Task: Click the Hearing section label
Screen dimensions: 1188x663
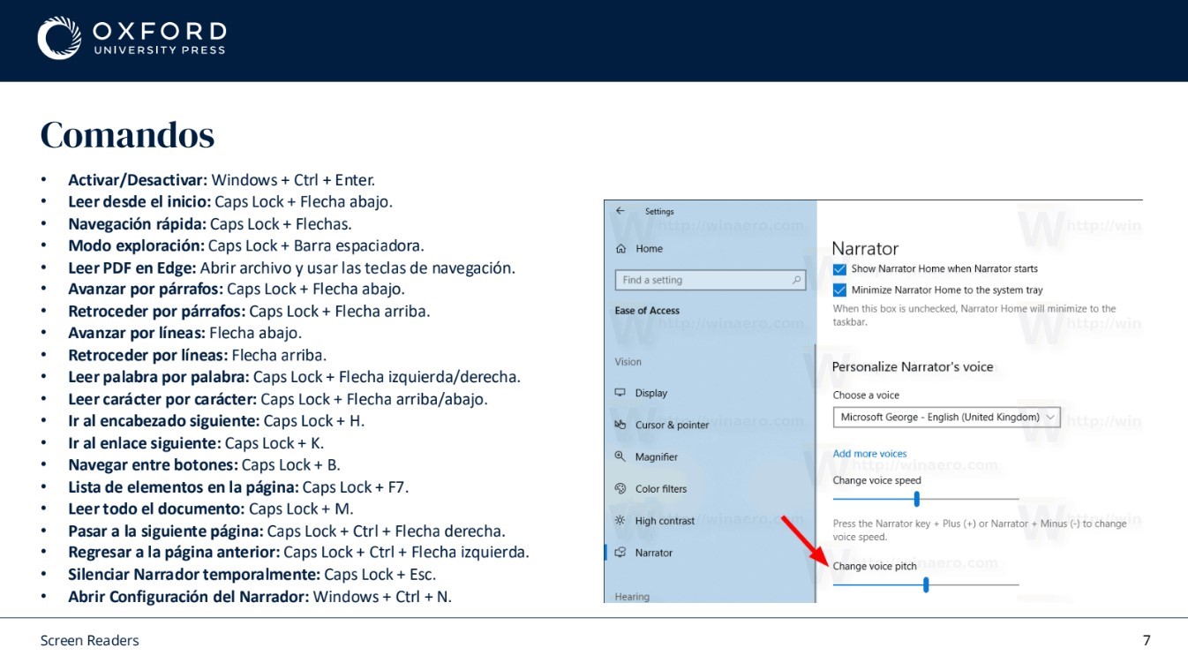Action: [632, 597]
